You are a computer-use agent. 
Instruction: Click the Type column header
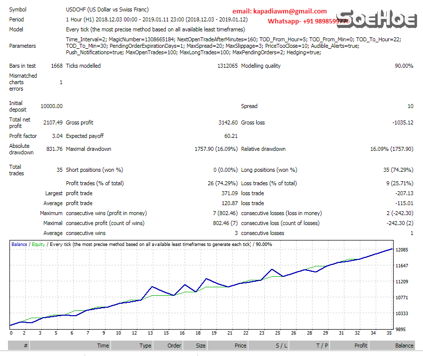pyautogui.click(x=145, y=345)
